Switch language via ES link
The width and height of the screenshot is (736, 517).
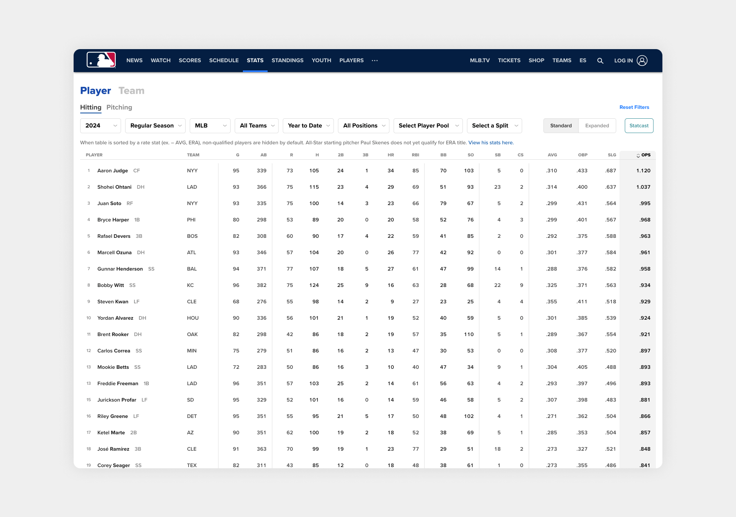[583, 61]
